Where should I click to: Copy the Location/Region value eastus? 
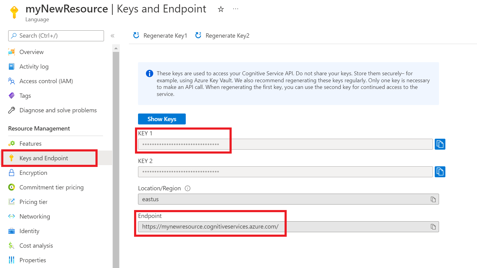(433, 199)
